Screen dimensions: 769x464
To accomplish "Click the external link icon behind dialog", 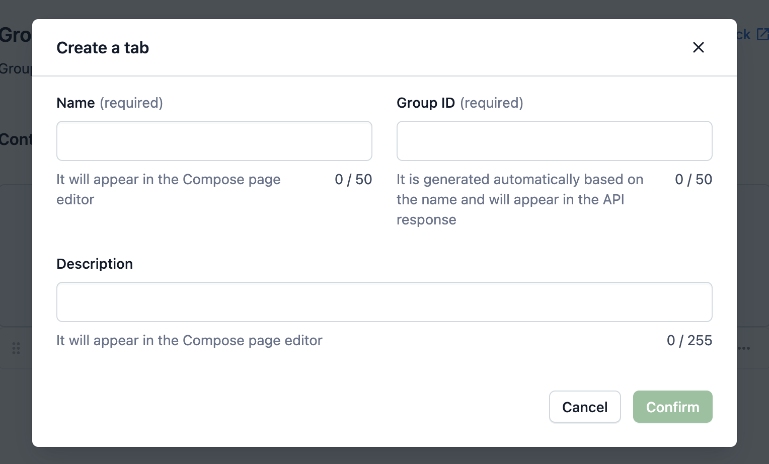I will [762, 34].
